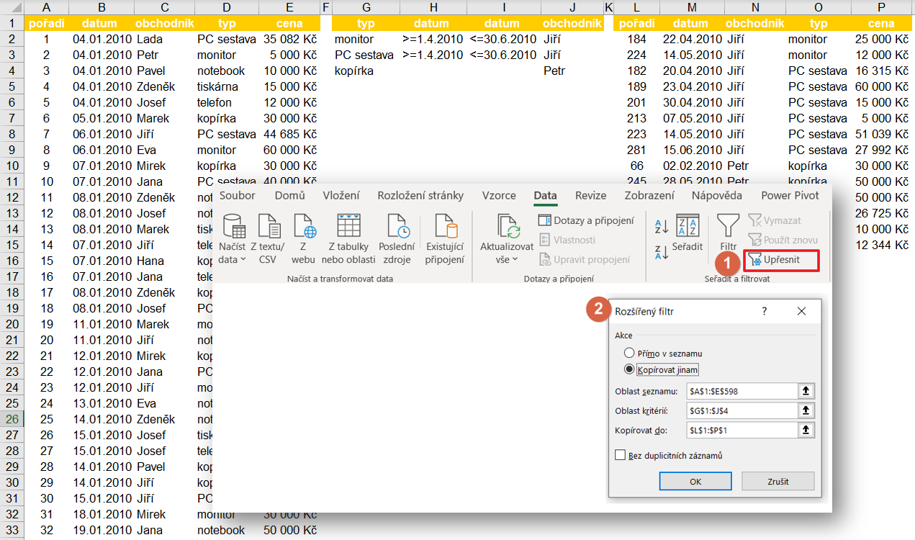Click the Načíst data icon
This screenshot has height=540, width=915.
click(x=235, y=228)
